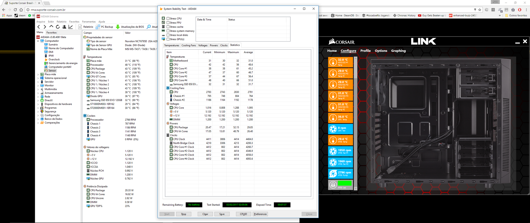
Task: Click the bookmark star in Chrome address bar
Action: point(480,10)
